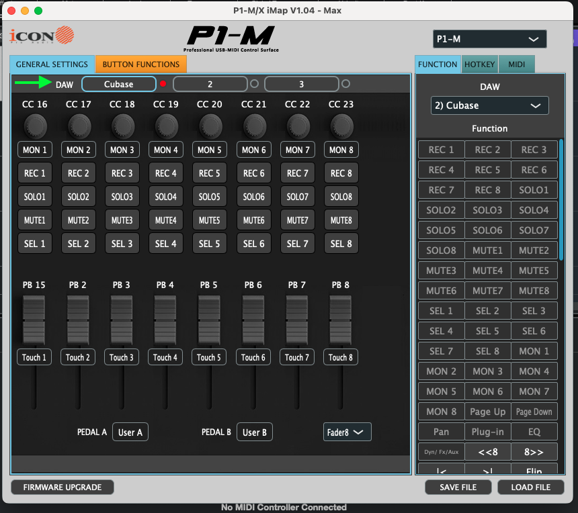Viewport: 578px width, 513px height.
Task: Select the radio dot beside DAW slot 2
Action: coord(254,83)
